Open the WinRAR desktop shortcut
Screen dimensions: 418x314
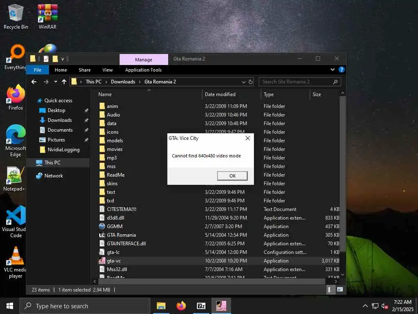(47, 16)
